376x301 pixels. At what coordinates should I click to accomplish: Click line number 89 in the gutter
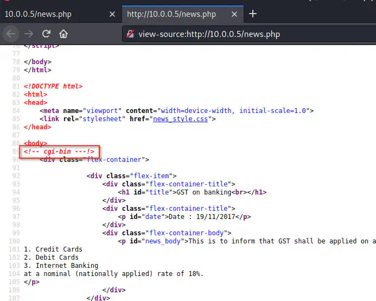tap(15, 152)
